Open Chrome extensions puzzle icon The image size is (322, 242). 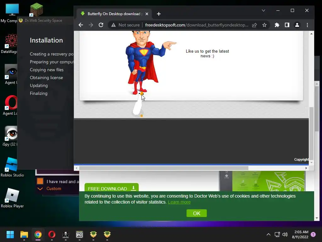(x=277, y=25)
